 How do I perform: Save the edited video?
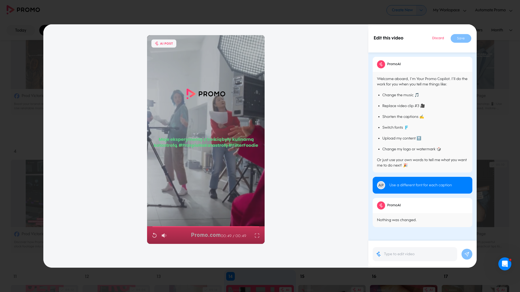461,38
